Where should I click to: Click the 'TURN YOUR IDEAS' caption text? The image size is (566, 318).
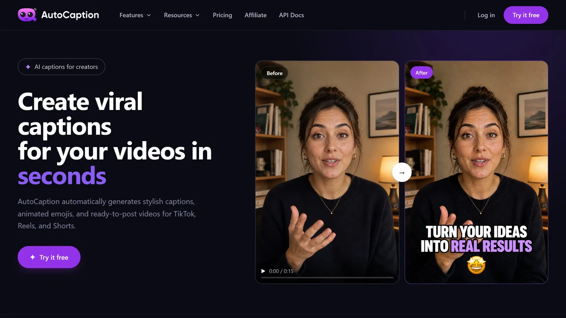(476, 232)
